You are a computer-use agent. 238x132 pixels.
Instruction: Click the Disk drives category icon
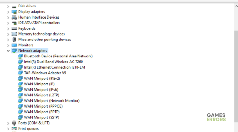14,6
